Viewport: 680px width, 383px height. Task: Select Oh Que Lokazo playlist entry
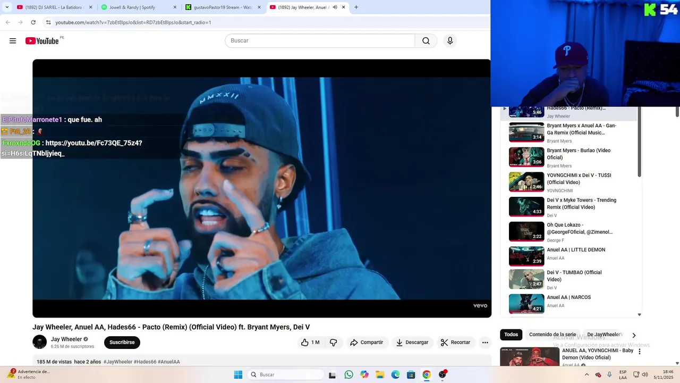click(568, 232)
